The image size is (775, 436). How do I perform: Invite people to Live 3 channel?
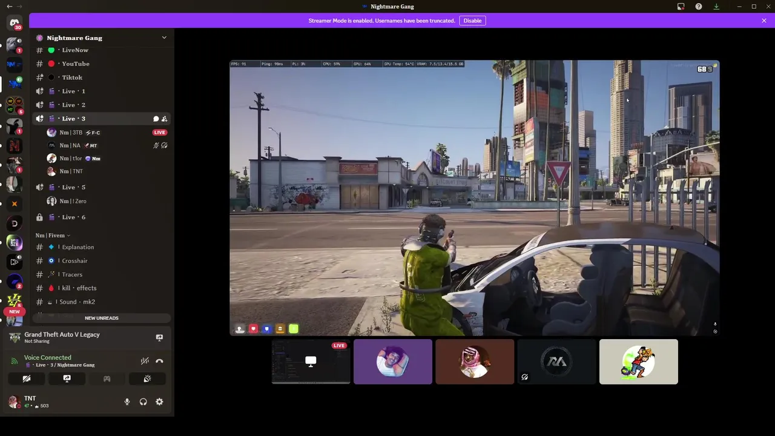164,119
